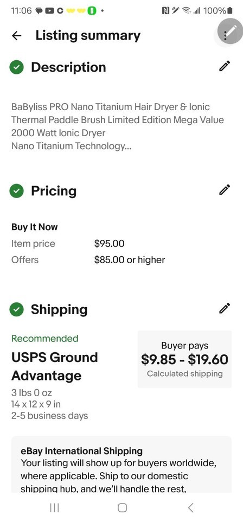
Task: Edit the Pricing section with pencil icon
Action: (225, 190)
